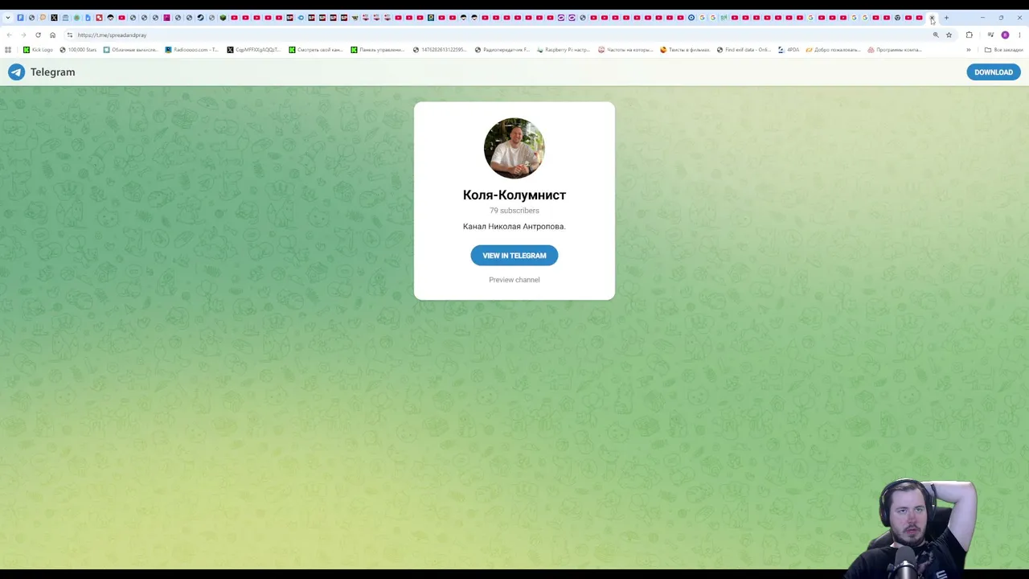The width and height of the screenshot is (1029, 579).
Task: Click the Коля-Колумнист channel avatar
Action: pyautogui.click(x=514, y=148)
